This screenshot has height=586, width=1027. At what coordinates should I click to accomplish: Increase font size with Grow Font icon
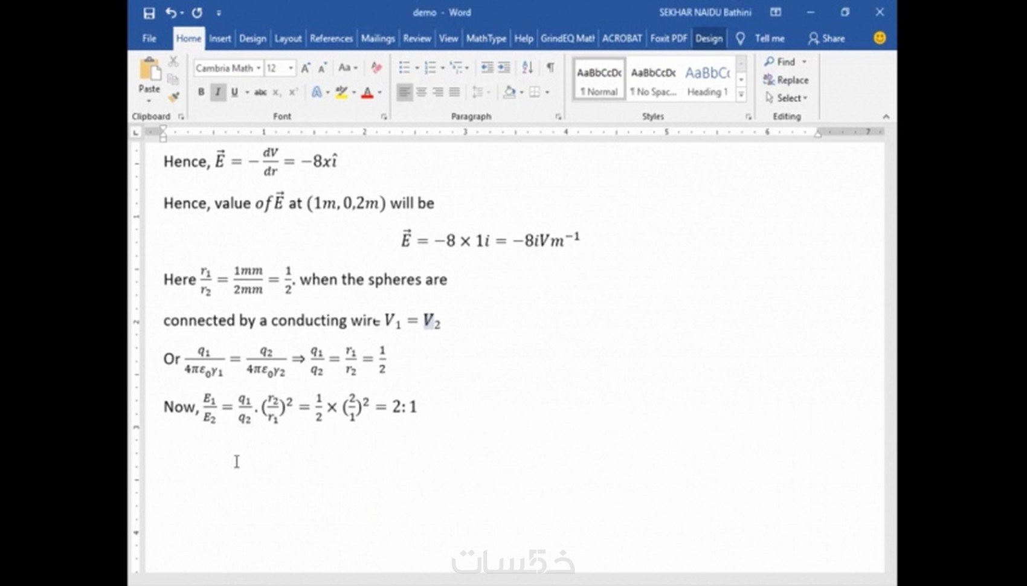(306, 68)
